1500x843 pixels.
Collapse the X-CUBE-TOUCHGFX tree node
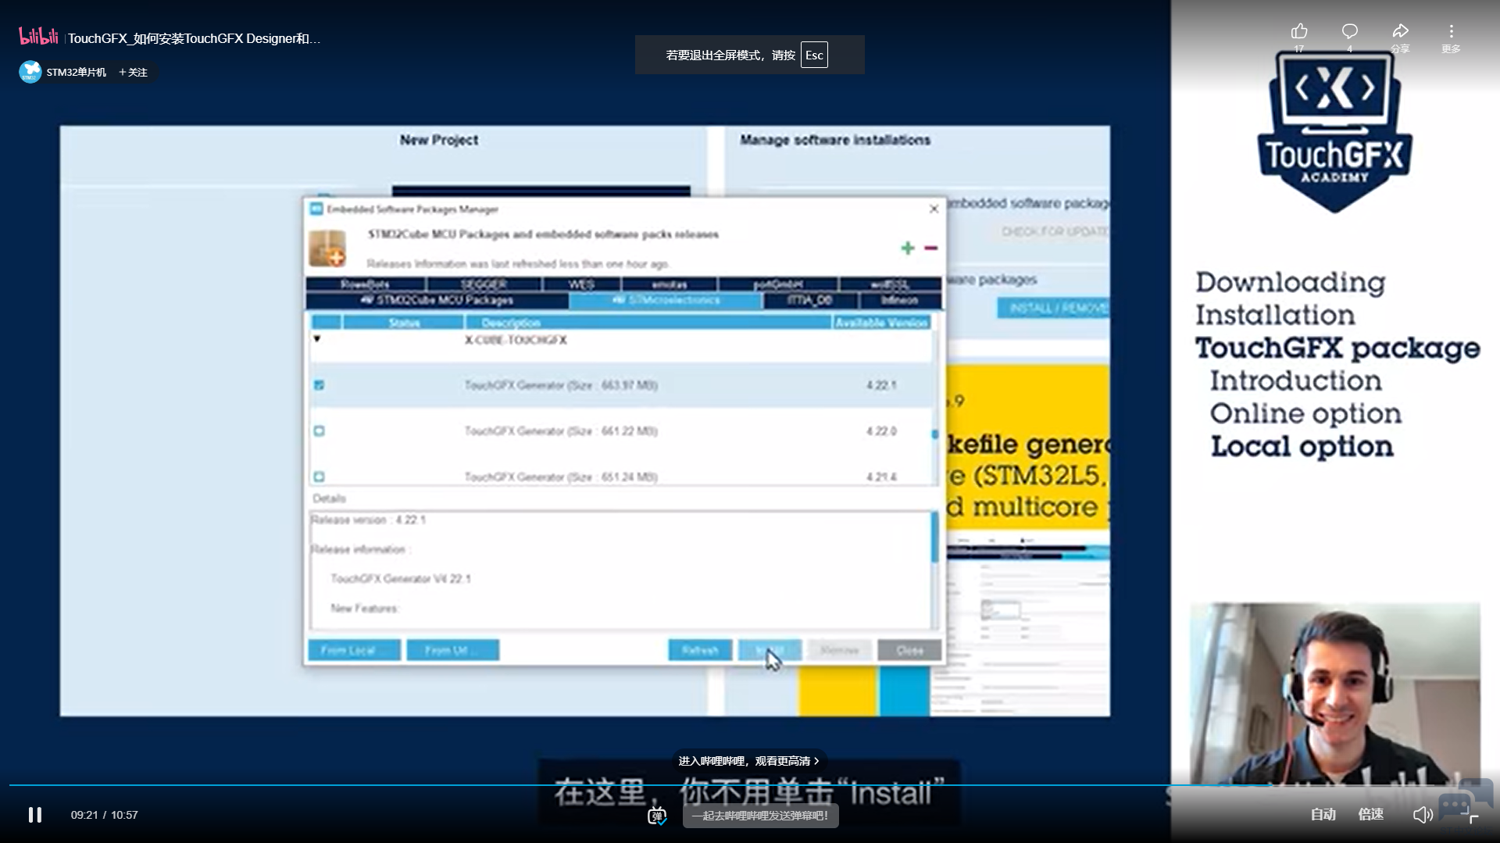click(317, 339)
